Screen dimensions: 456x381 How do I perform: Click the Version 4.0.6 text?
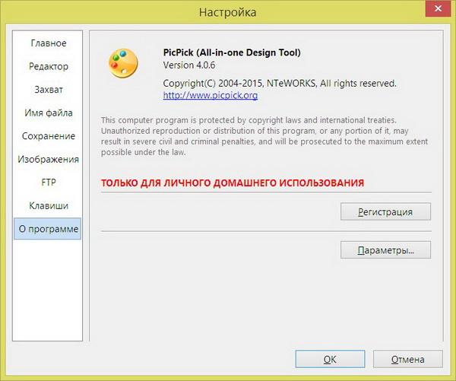click(189, 66)
